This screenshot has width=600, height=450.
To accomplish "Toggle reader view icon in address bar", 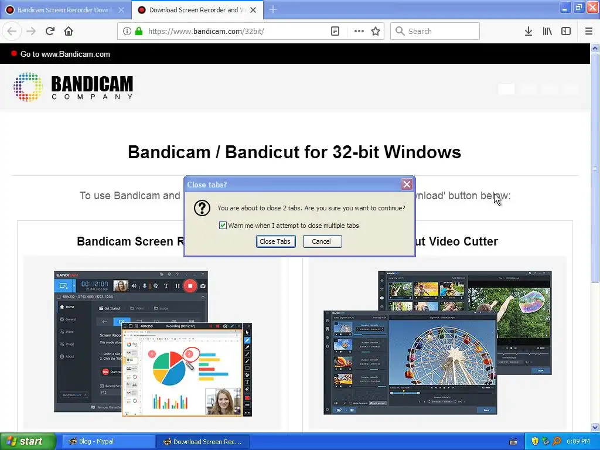I will pyautogui.click(x=335, y=31).
